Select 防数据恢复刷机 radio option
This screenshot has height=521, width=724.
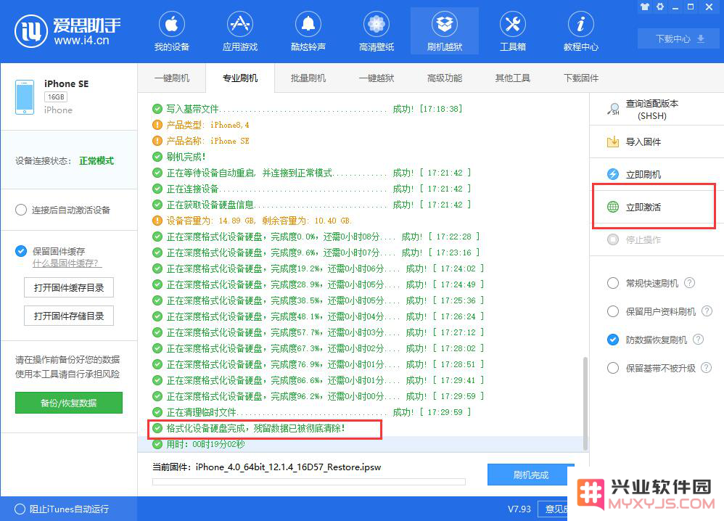point(613,340)
